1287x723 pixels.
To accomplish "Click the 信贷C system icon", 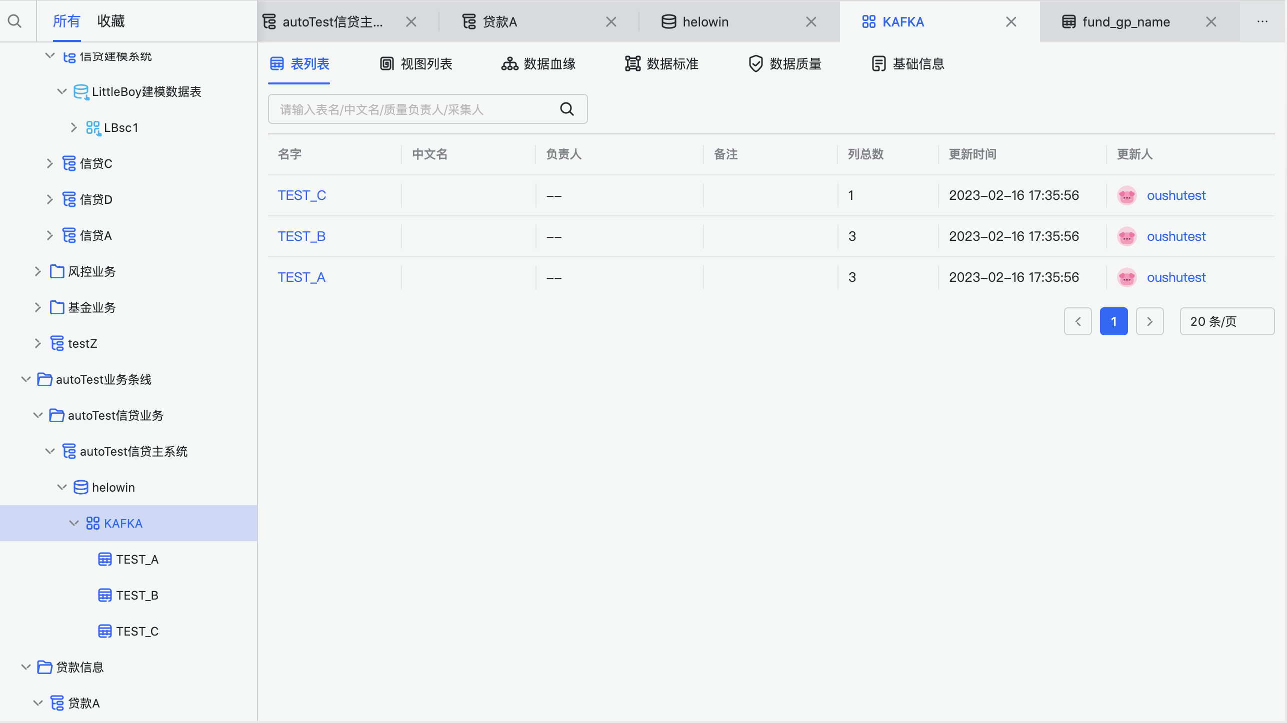I will pos(69,163).
